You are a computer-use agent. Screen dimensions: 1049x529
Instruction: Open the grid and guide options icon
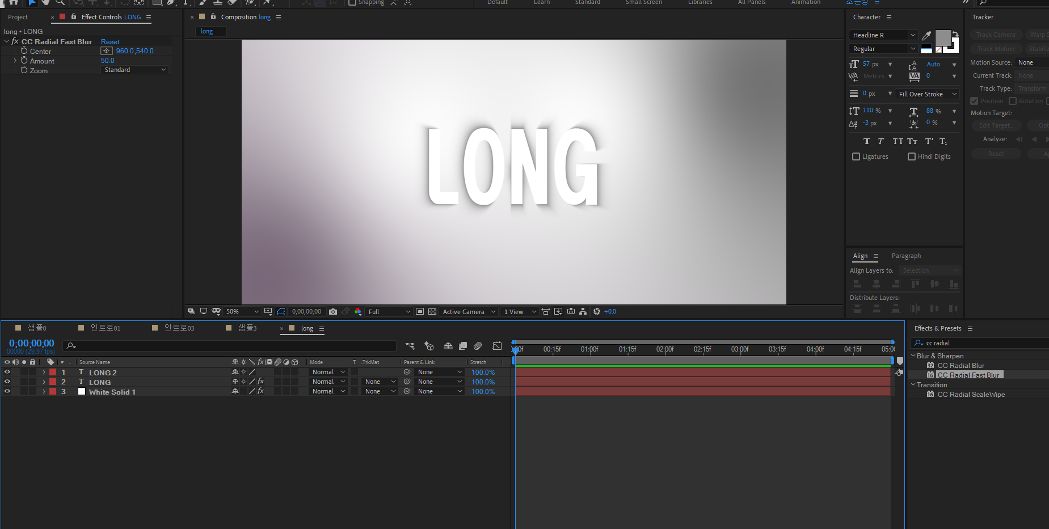(268, 312)
